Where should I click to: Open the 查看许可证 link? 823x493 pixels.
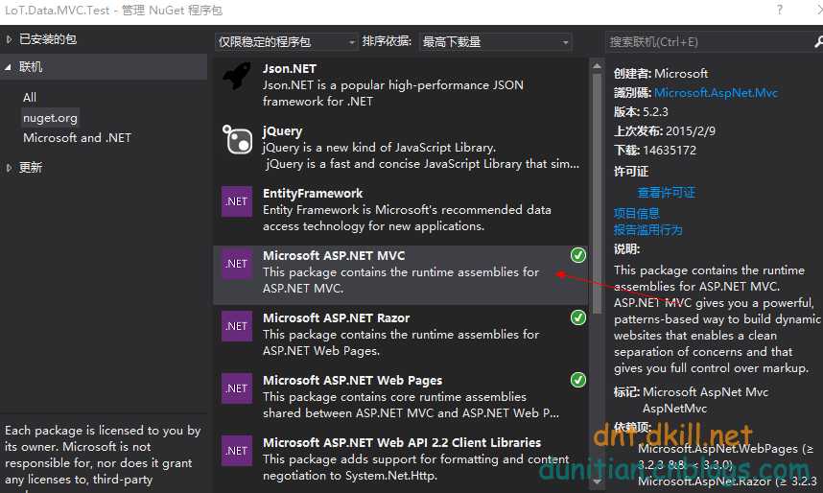[666, 193]
